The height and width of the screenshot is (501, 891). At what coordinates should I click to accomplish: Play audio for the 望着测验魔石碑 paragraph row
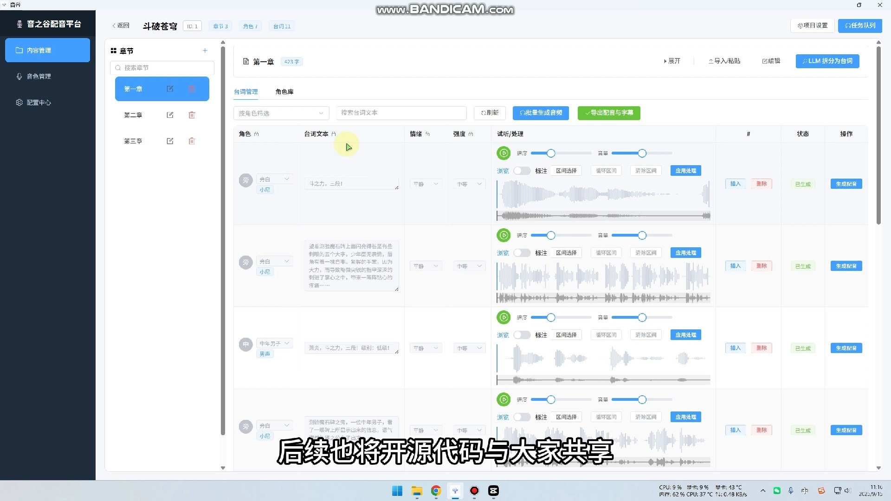click(504, 235)
